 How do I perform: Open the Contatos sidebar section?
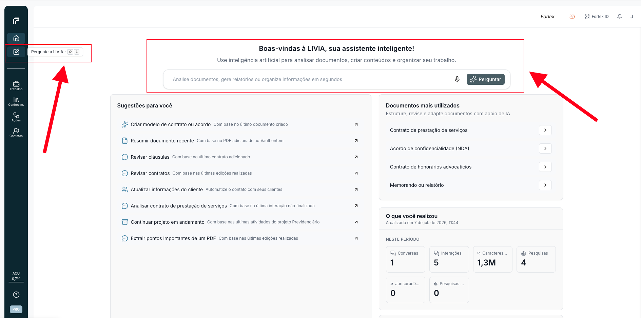(16, 133)
